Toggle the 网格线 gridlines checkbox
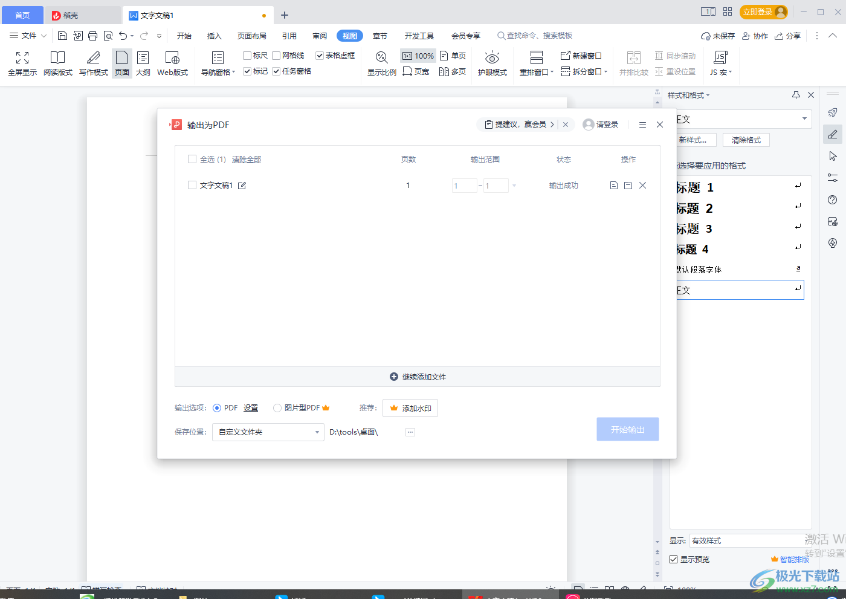 [276, 56]
